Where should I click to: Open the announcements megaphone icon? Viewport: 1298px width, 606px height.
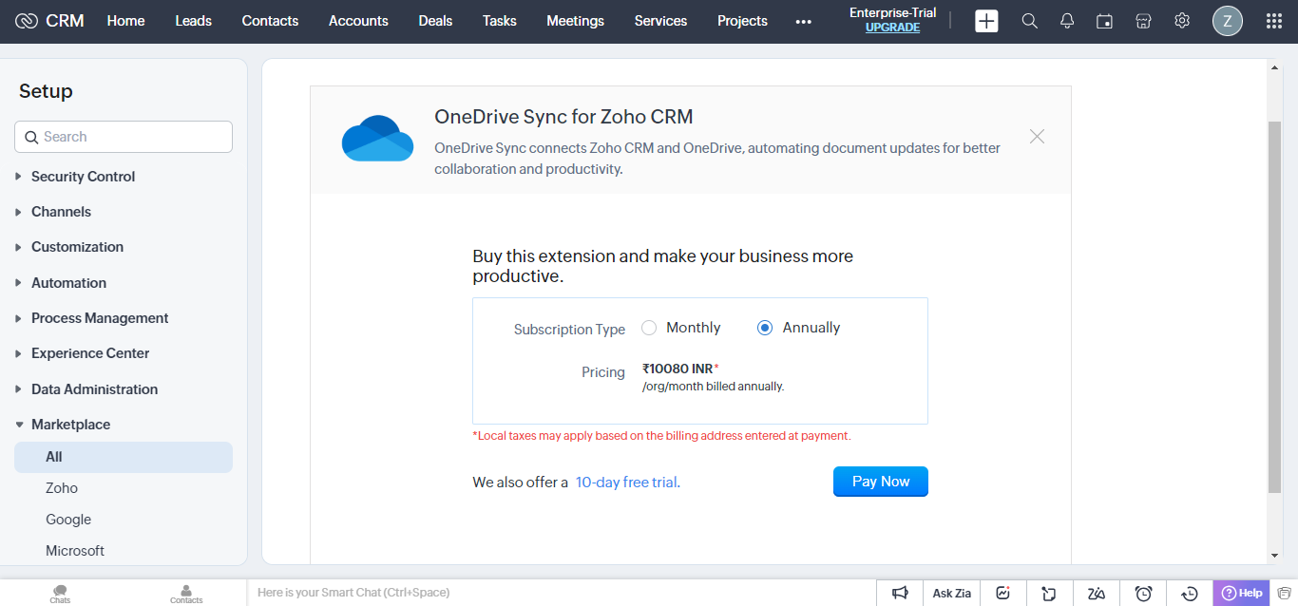click(900, 593)
